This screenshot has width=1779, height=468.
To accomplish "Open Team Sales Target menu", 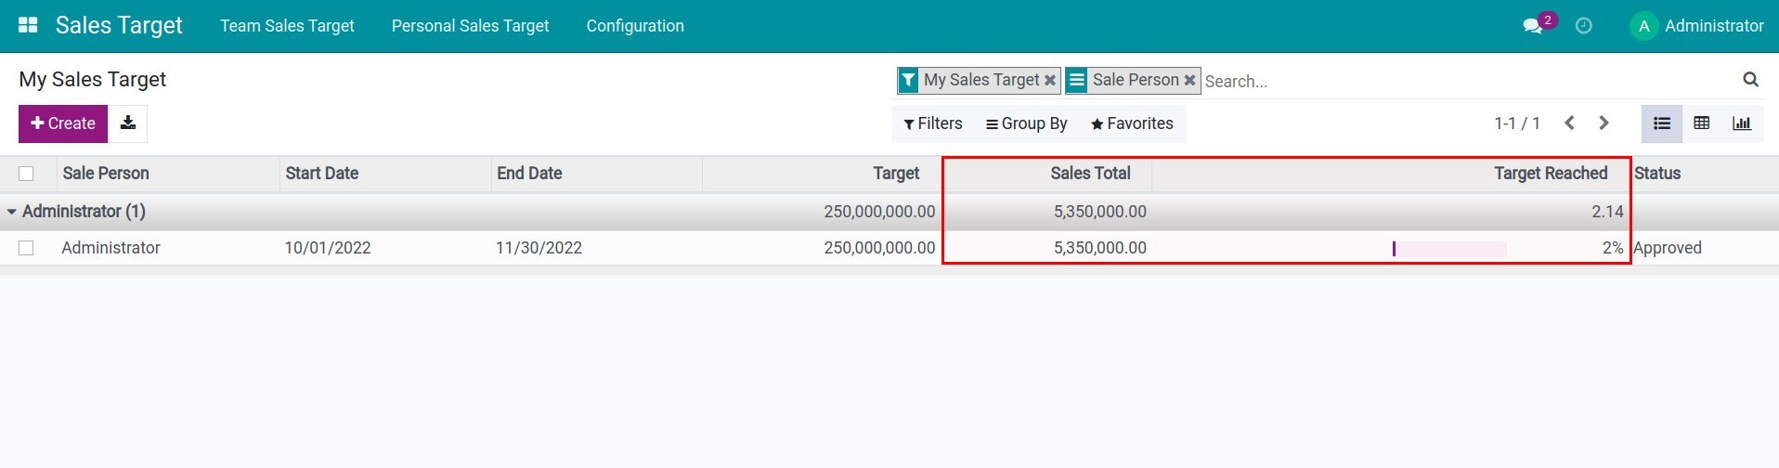I will (287, 26).
